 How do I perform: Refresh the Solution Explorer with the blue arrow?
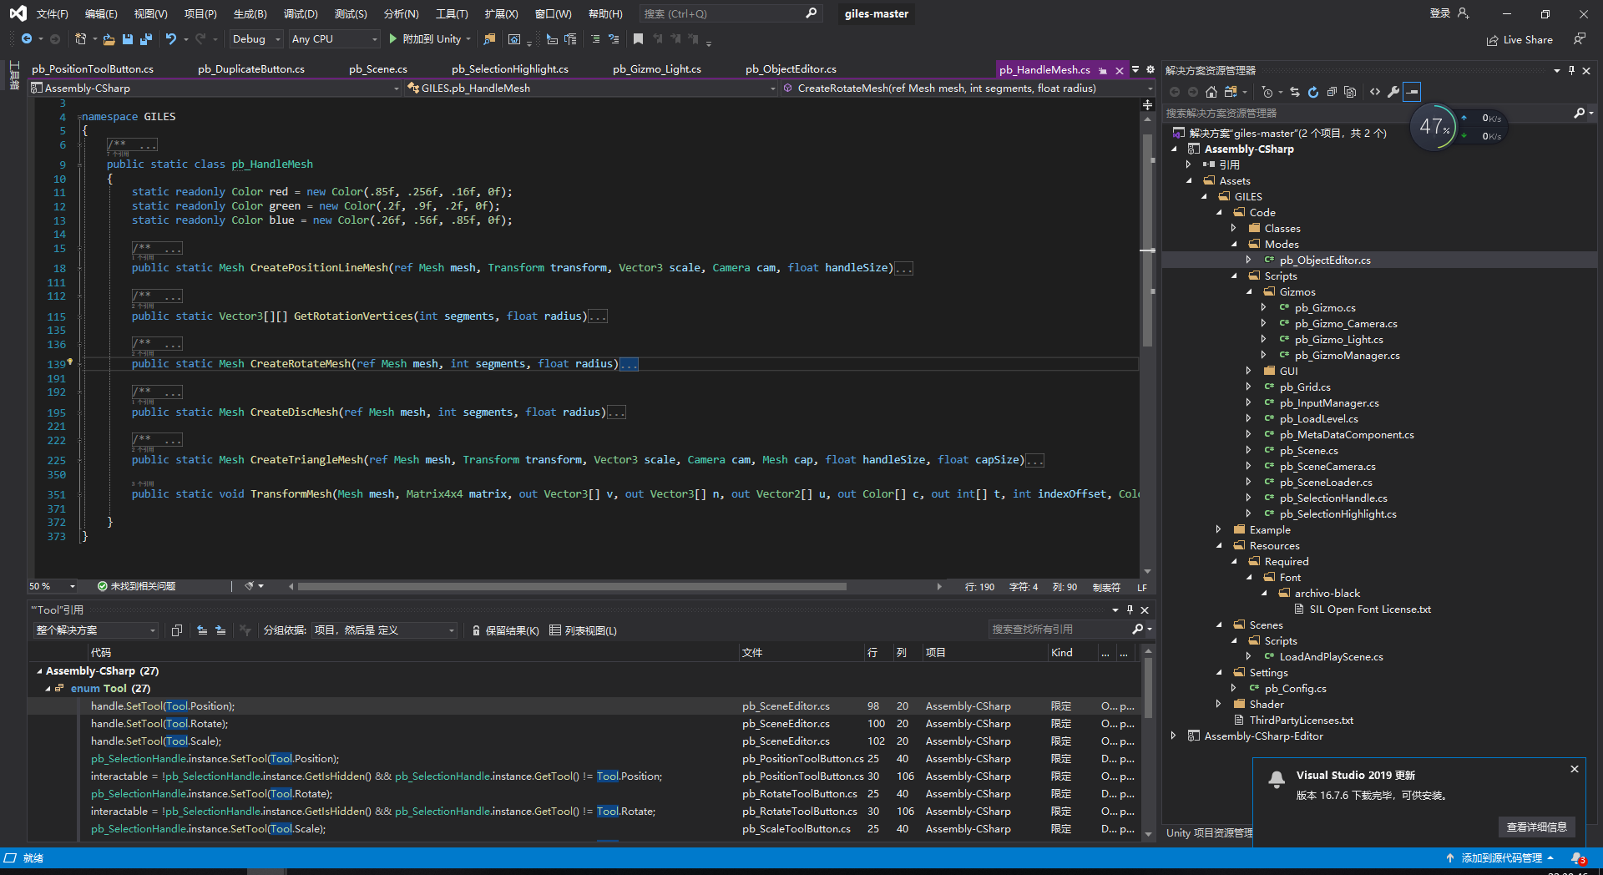pos(1313,92)
